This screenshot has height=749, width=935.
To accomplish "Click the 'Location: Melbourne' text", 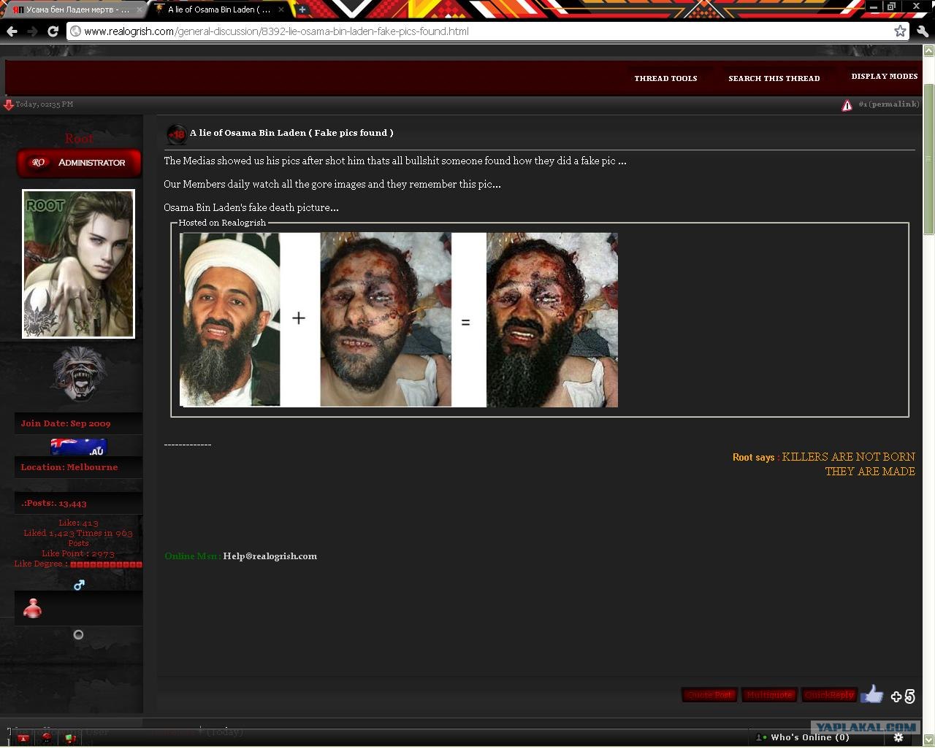I will pos(69,467).
